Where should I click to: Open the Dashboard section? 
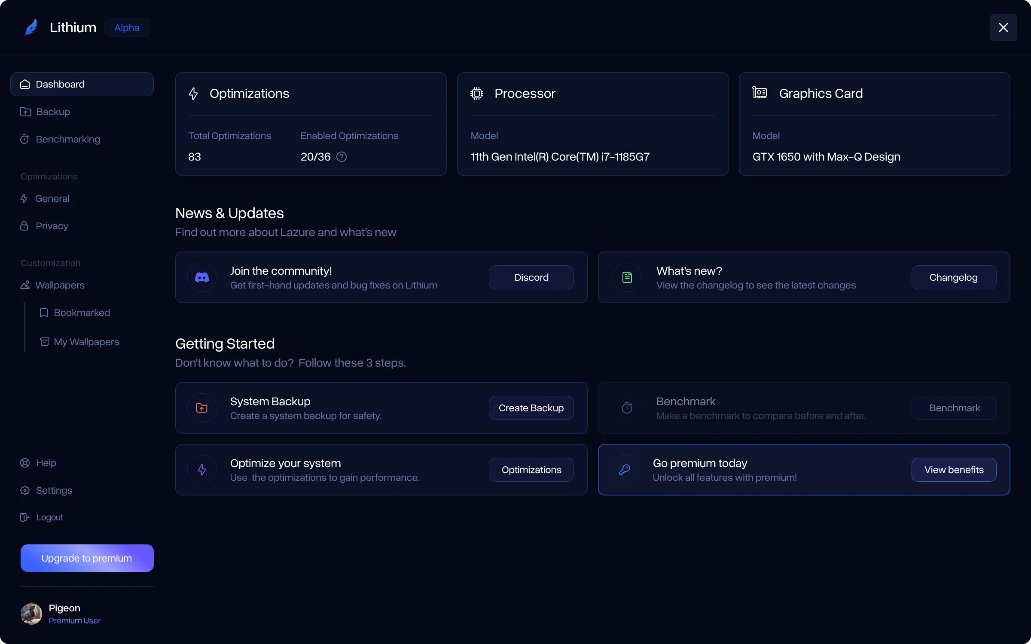(x=82, y=84)
